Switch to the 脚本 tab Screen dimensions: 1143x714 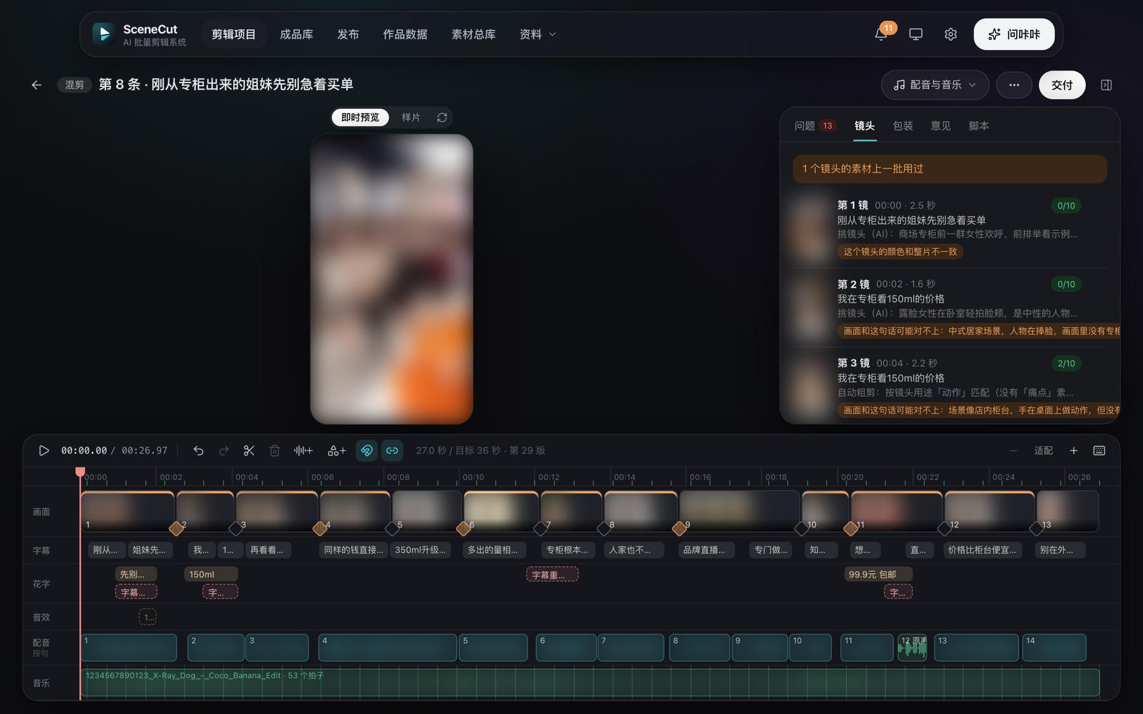(979, 126)
